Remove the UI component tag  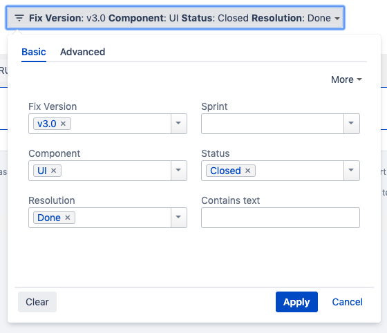(54, 171)
